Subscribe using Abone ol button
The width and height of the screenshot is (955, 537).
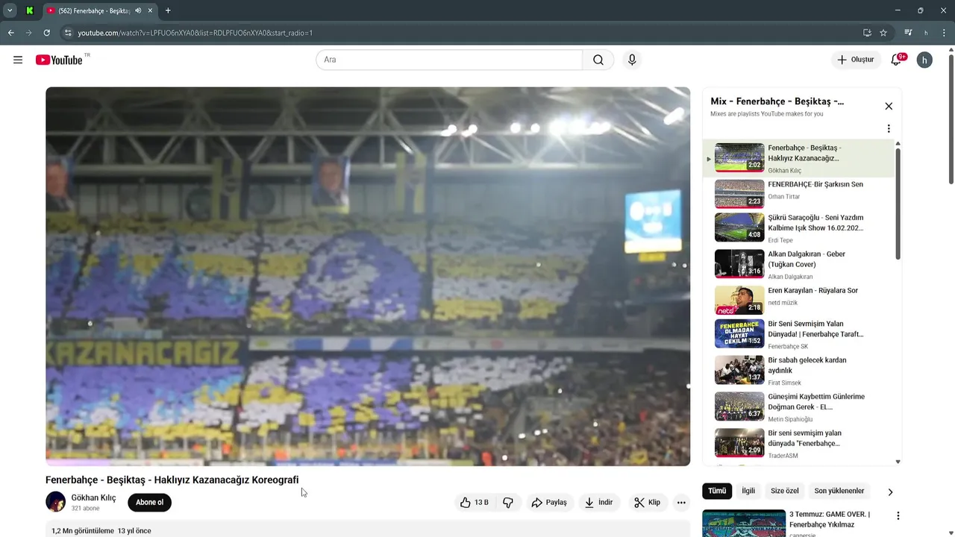click(x=149, y=503)
